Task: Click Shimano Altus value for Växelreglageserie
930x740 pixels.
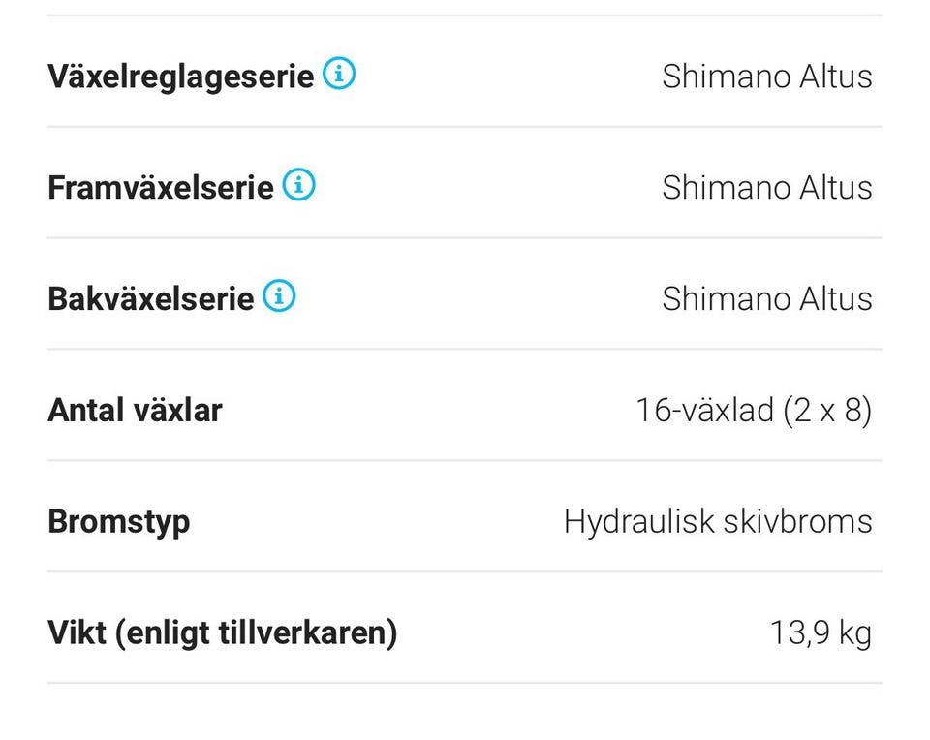Action: [x=766, y=77]
